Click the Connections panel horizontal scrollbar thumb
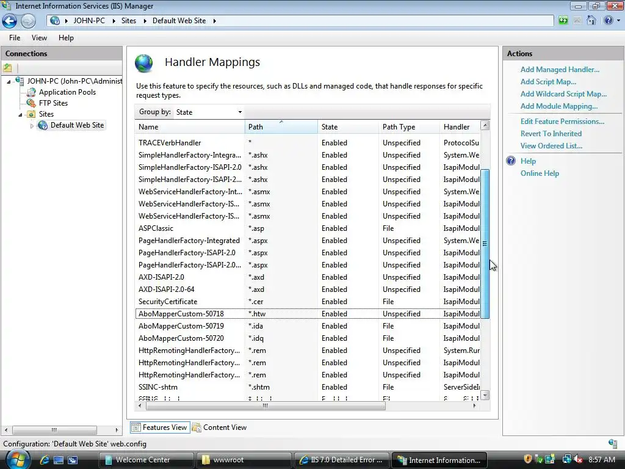This screenshot has height=469, width=625. pos(54,430)
